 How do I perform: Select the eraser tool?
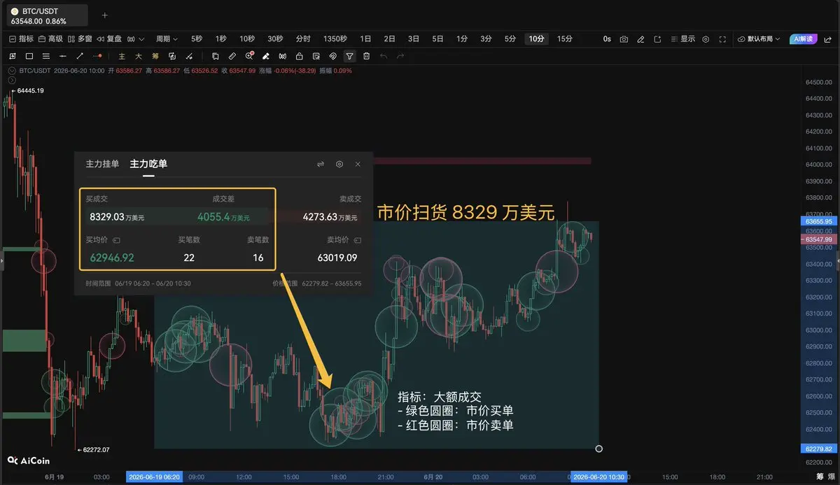[x=266, y=56]
